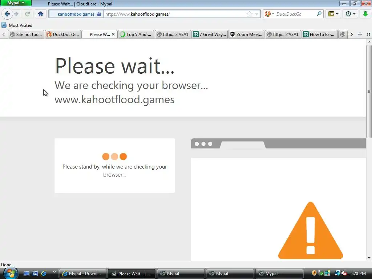
Task: Click the scrollbar up arrow
Action: click(x=369, y=42)
